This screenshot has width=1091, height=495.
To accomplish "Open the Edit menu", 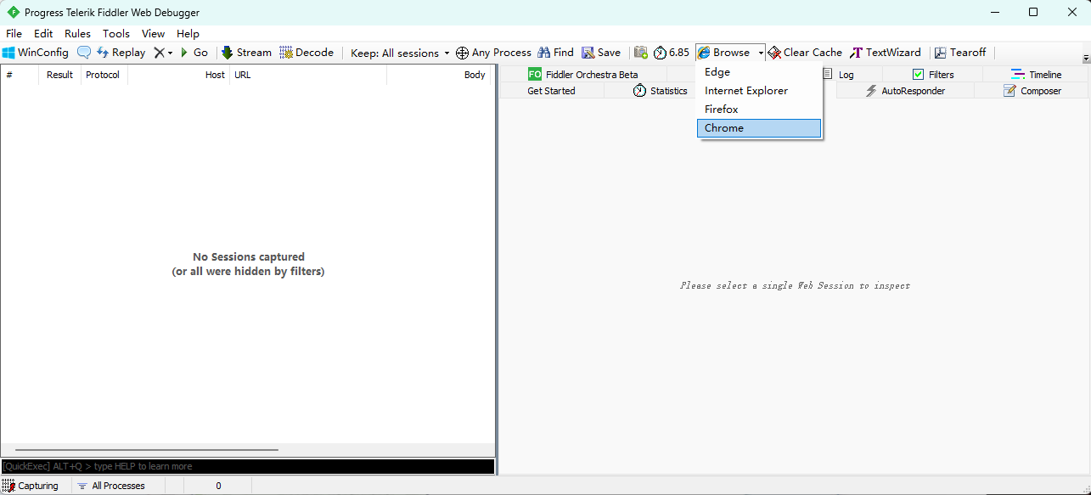I will [43, 34].
